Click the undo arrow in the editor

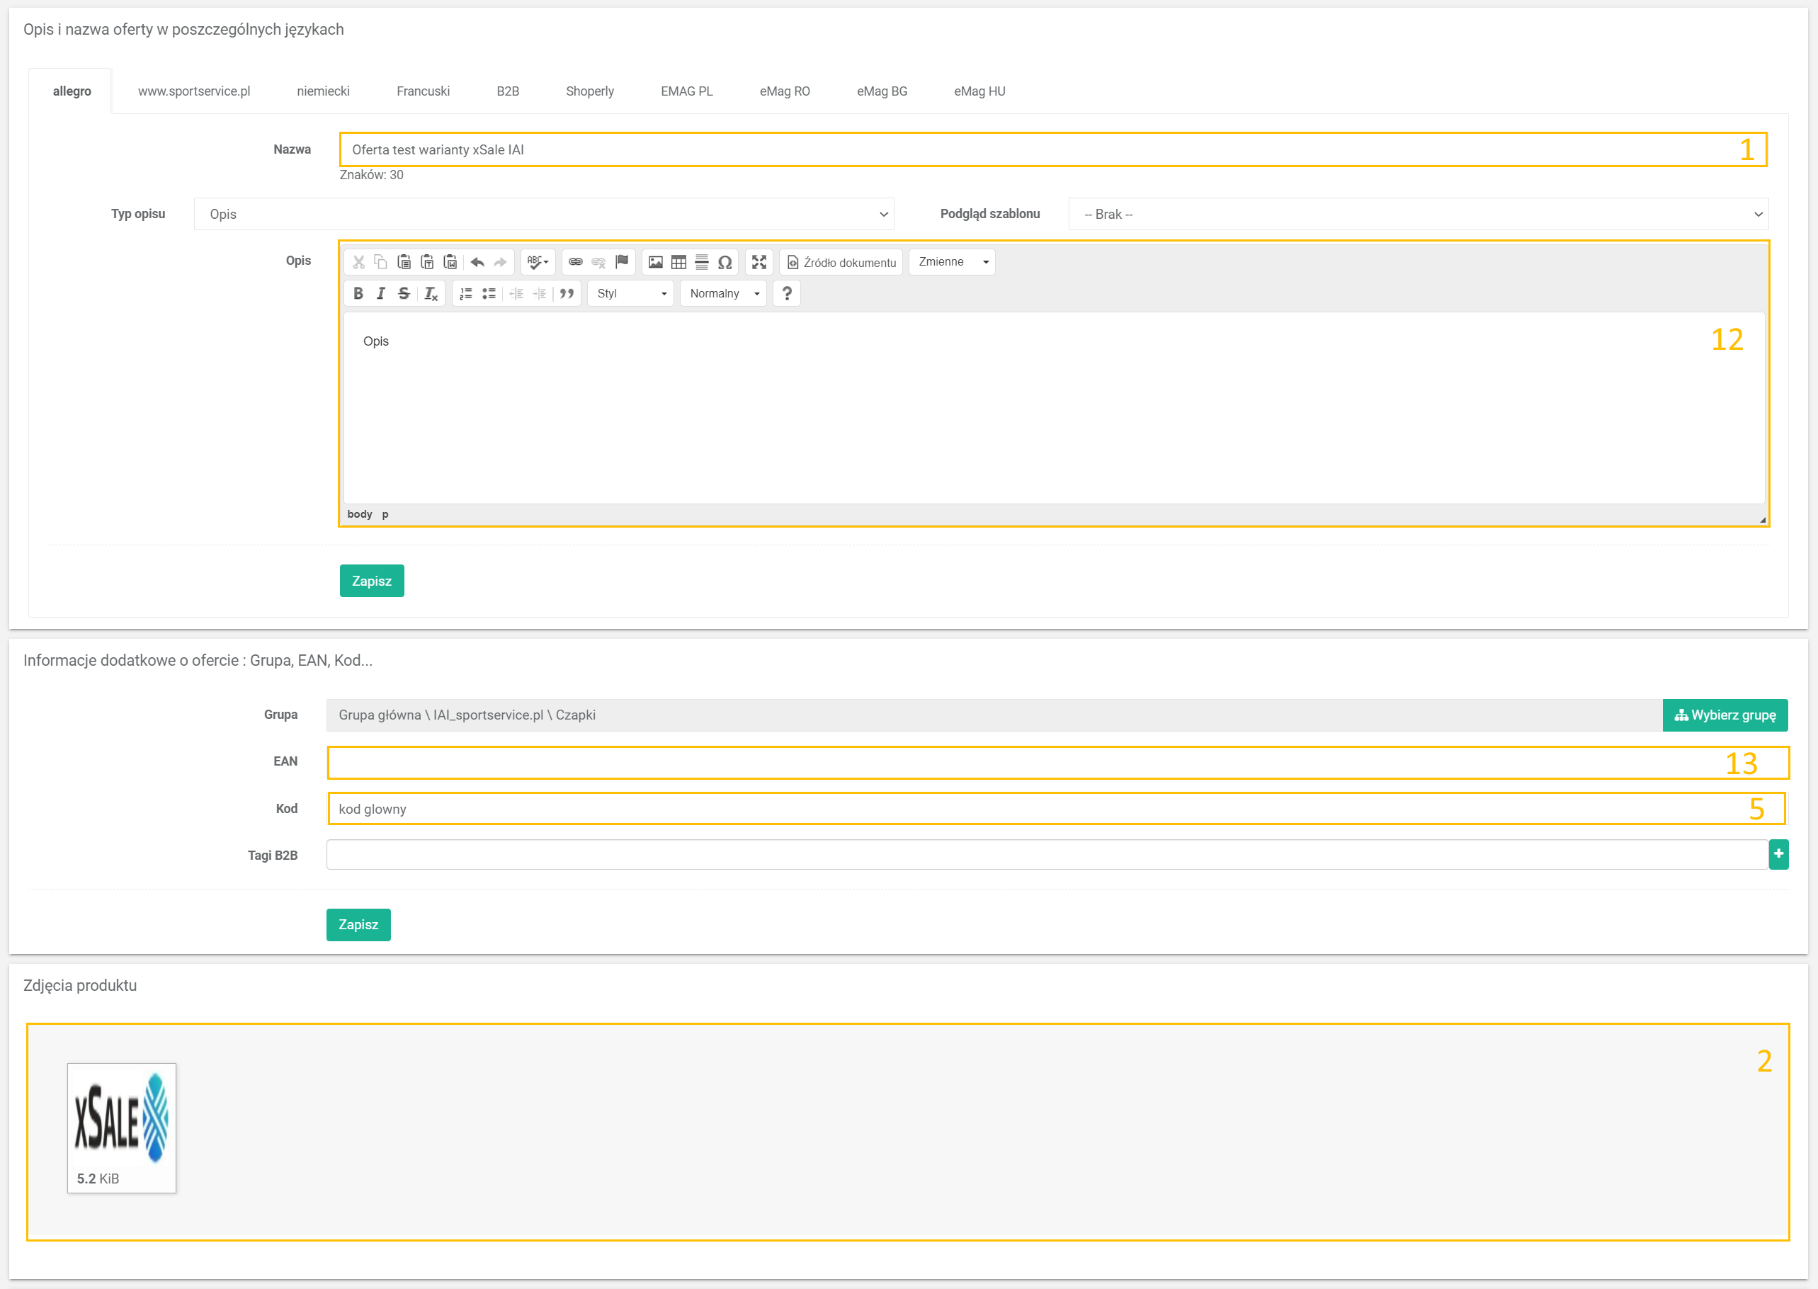477,262
